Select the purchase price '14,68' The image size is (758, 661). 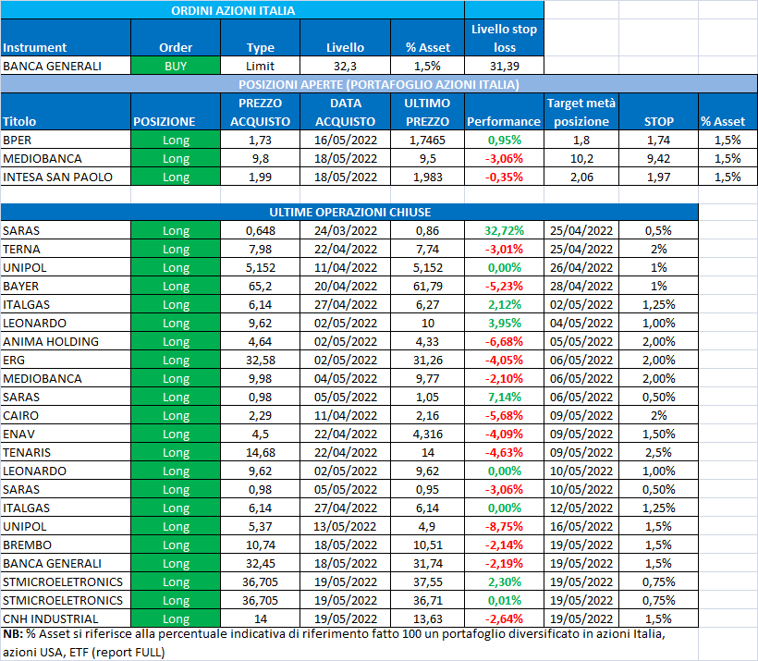click(x=260, y=452)
